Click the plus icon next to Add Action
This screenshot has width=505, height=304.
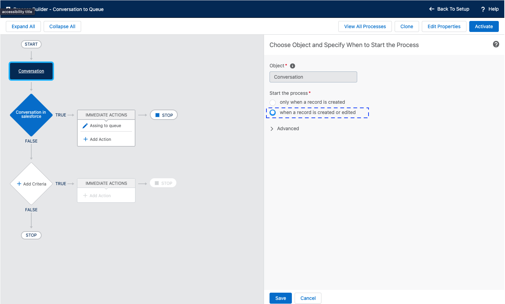click(86, 139)
